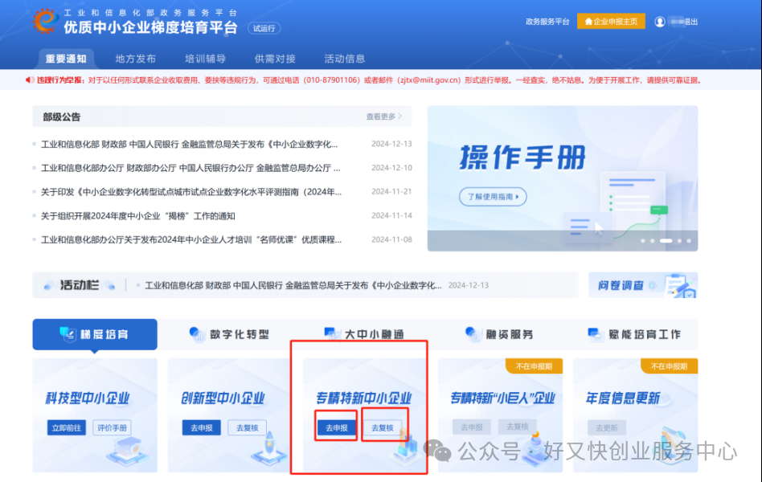Click the 部级公告 section title
762x482 pixels.
pyautogui.click(x=62, y=116)
